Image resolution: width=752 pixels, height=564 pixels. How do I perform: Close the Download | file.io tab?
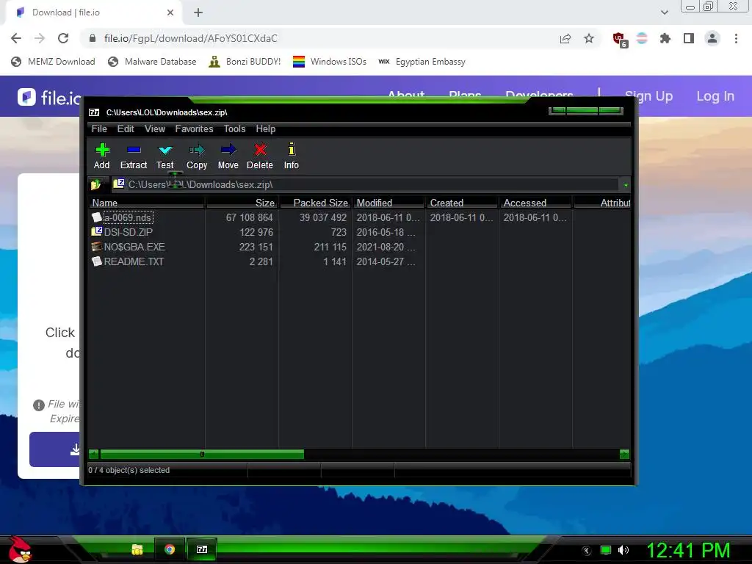pos(170,12)
